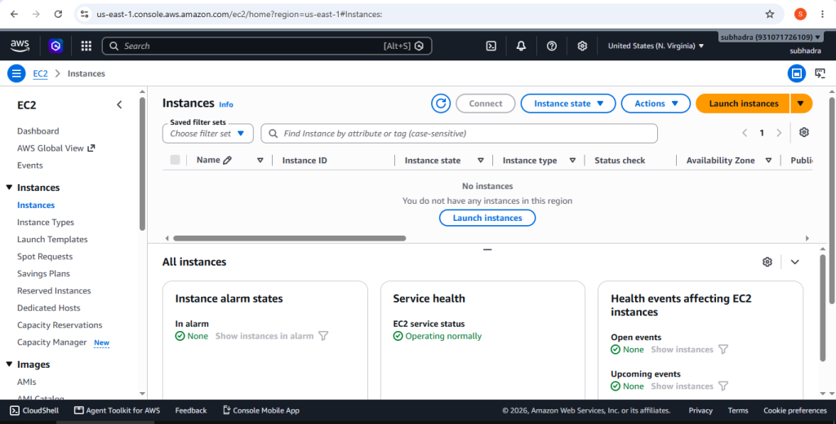This screenshot has height=424, width=836.
Task: Open Launch instances split-button arrow
Action: 801,104
